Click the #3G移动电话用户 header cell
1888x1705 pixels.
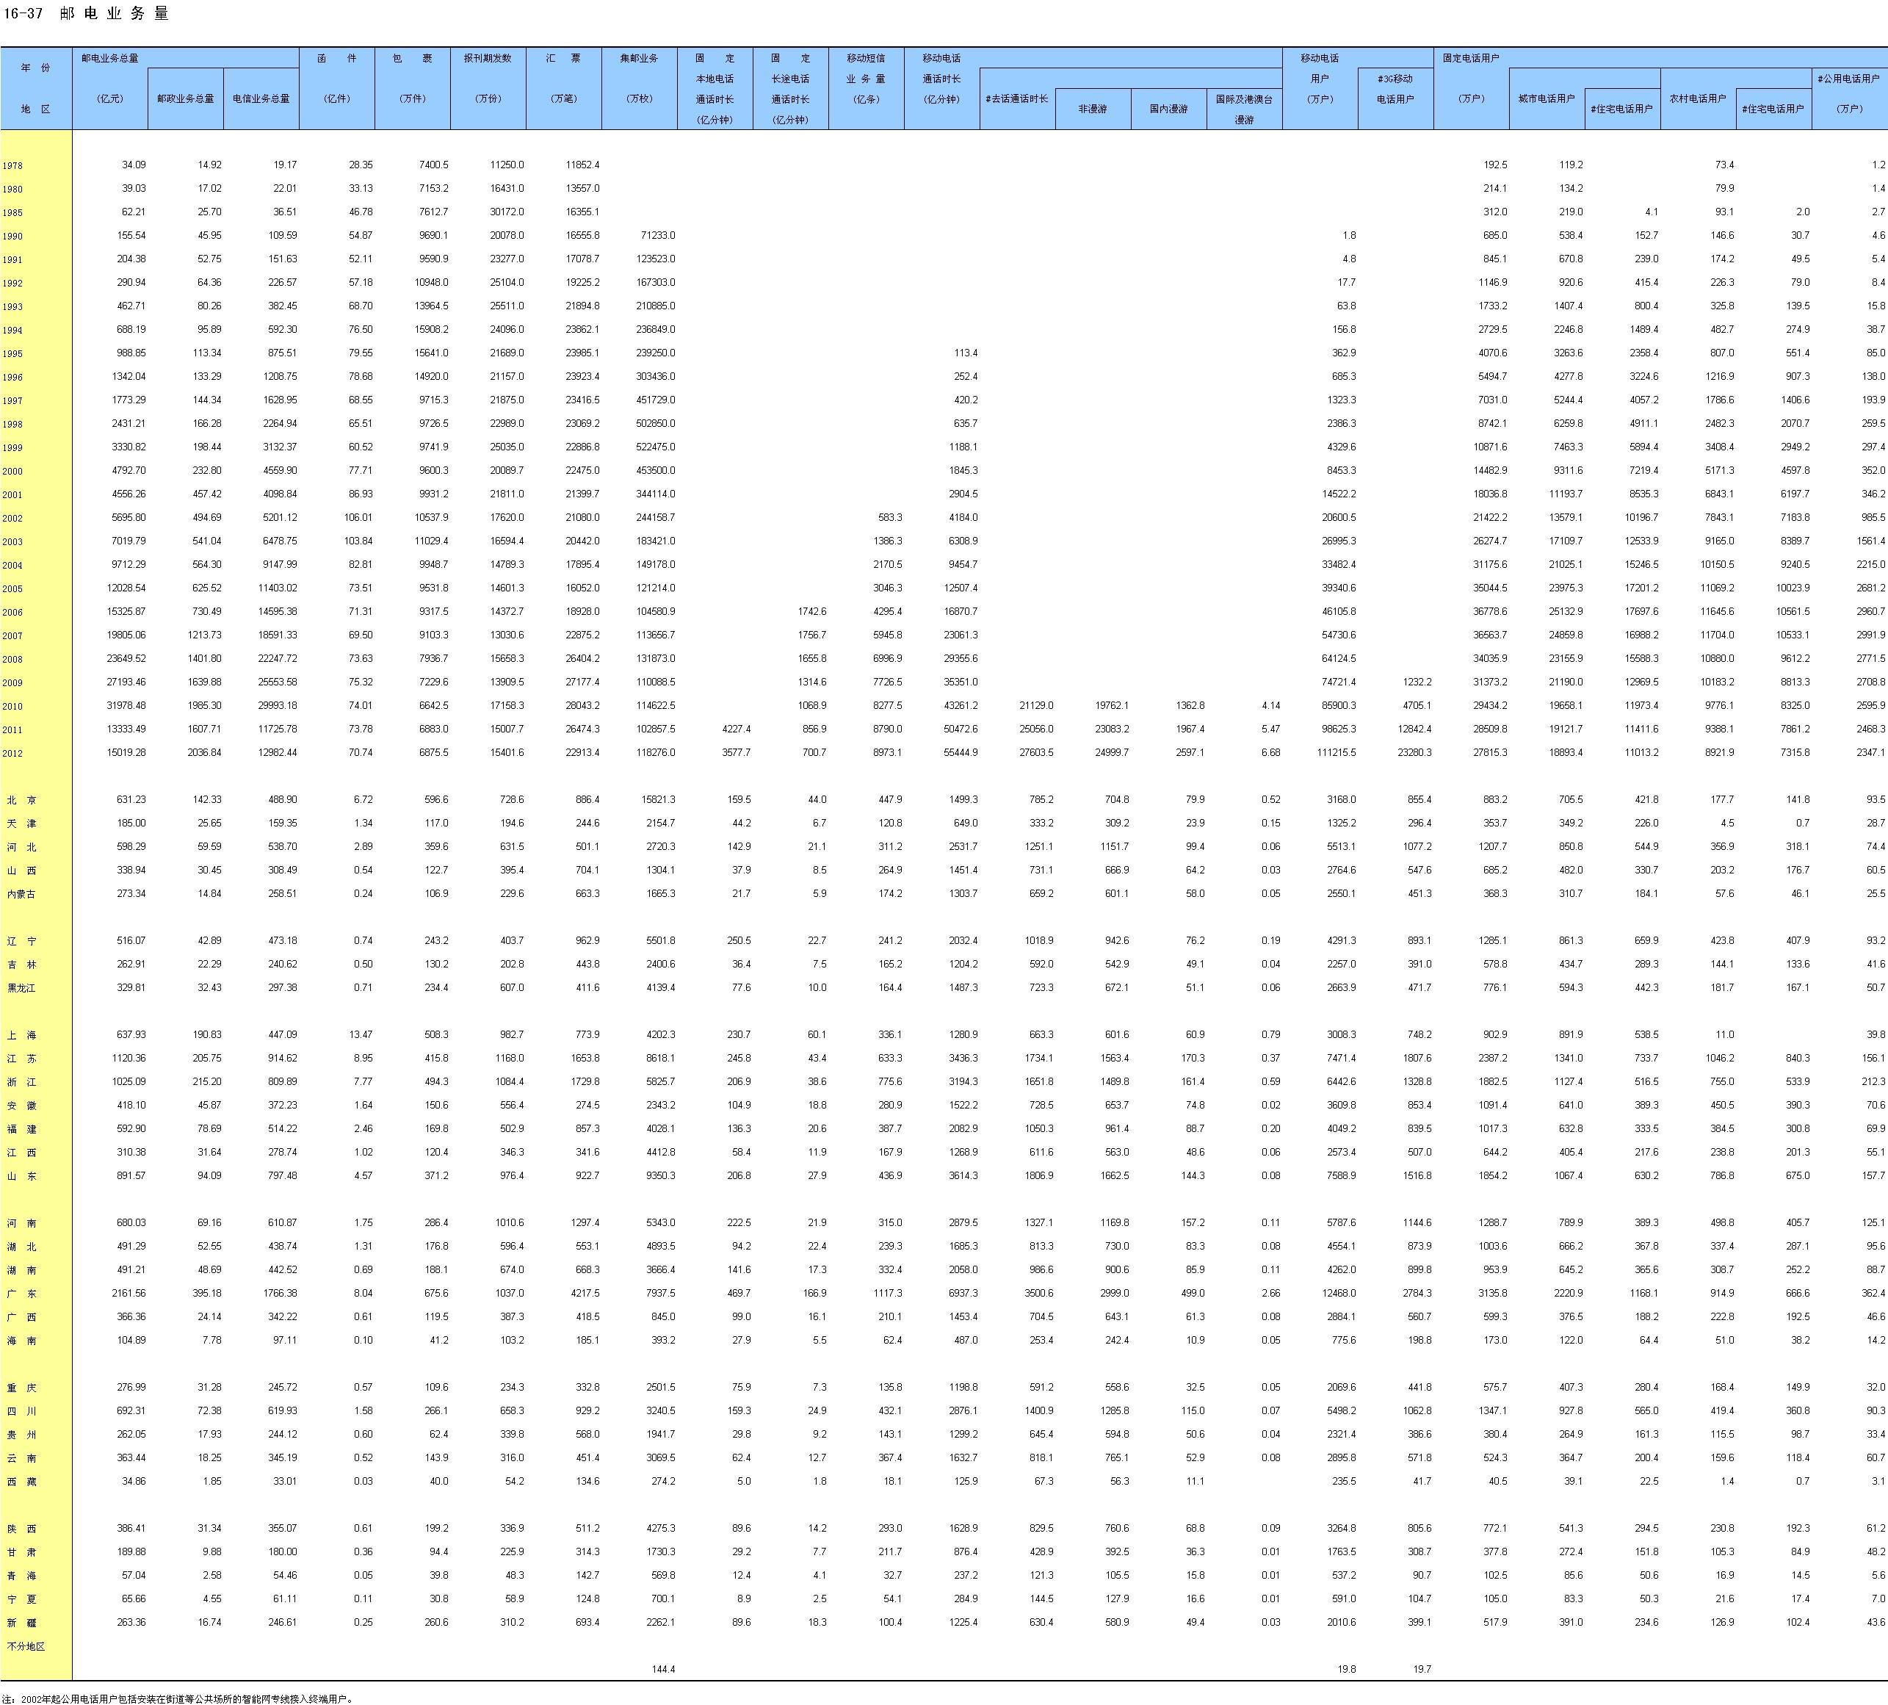pyautogui.click(x=1395, y=89)
